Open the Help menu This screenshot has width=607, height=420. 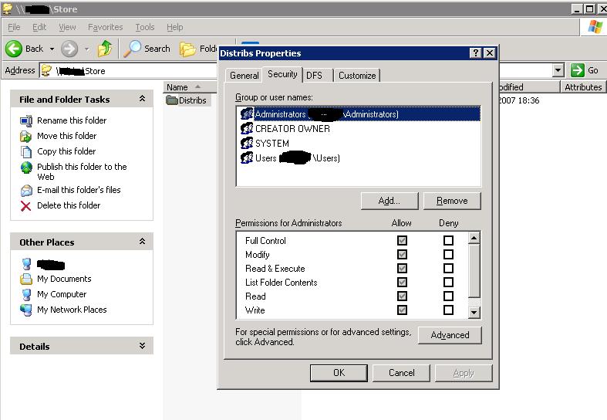coord(175,27)
